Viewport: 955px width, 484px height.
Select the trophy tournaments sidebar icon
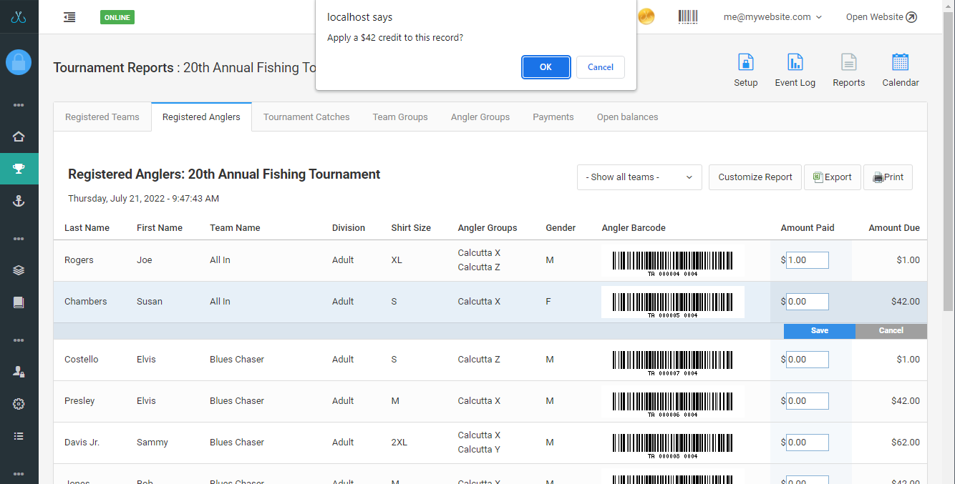[x=19, y=169]
